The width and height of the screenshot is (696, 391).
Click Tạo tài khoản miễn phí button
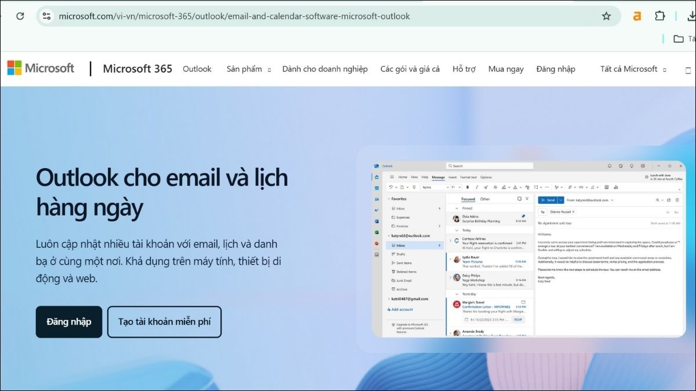point(164,321)
